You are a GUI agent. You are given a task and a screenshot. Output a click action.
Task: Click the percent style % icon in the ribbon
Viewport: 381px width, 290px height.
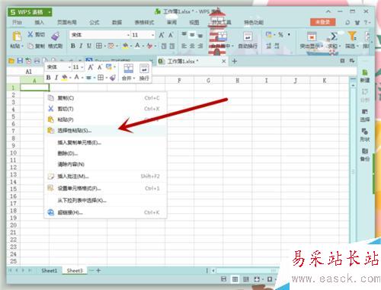(x=280, y=34)
